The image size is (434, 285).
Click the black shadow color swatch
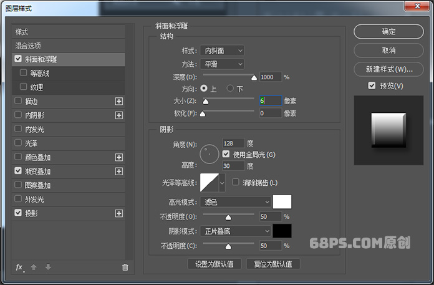[282, 231]
